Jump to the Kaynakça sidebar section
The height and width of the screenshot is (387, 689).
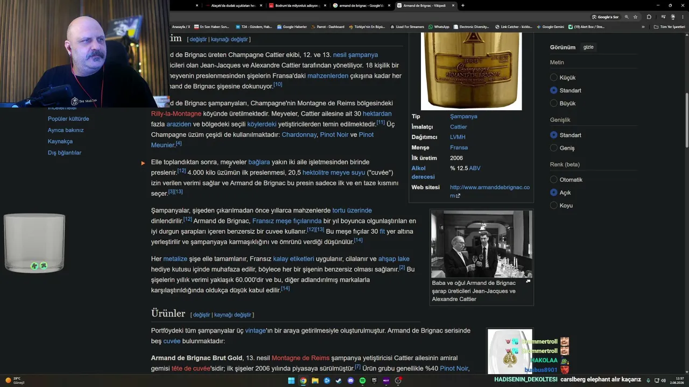tap(60, 141)
